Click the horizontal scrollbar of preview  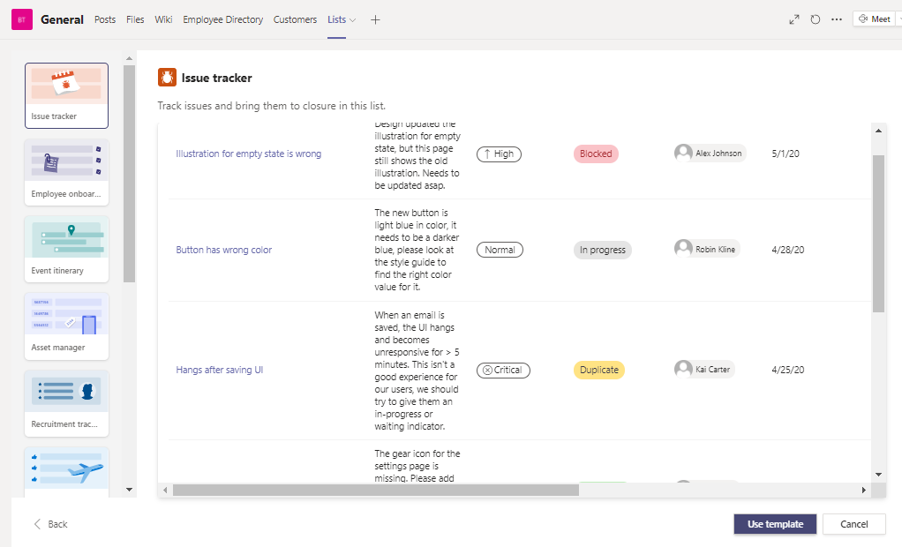tap(375, 490)
